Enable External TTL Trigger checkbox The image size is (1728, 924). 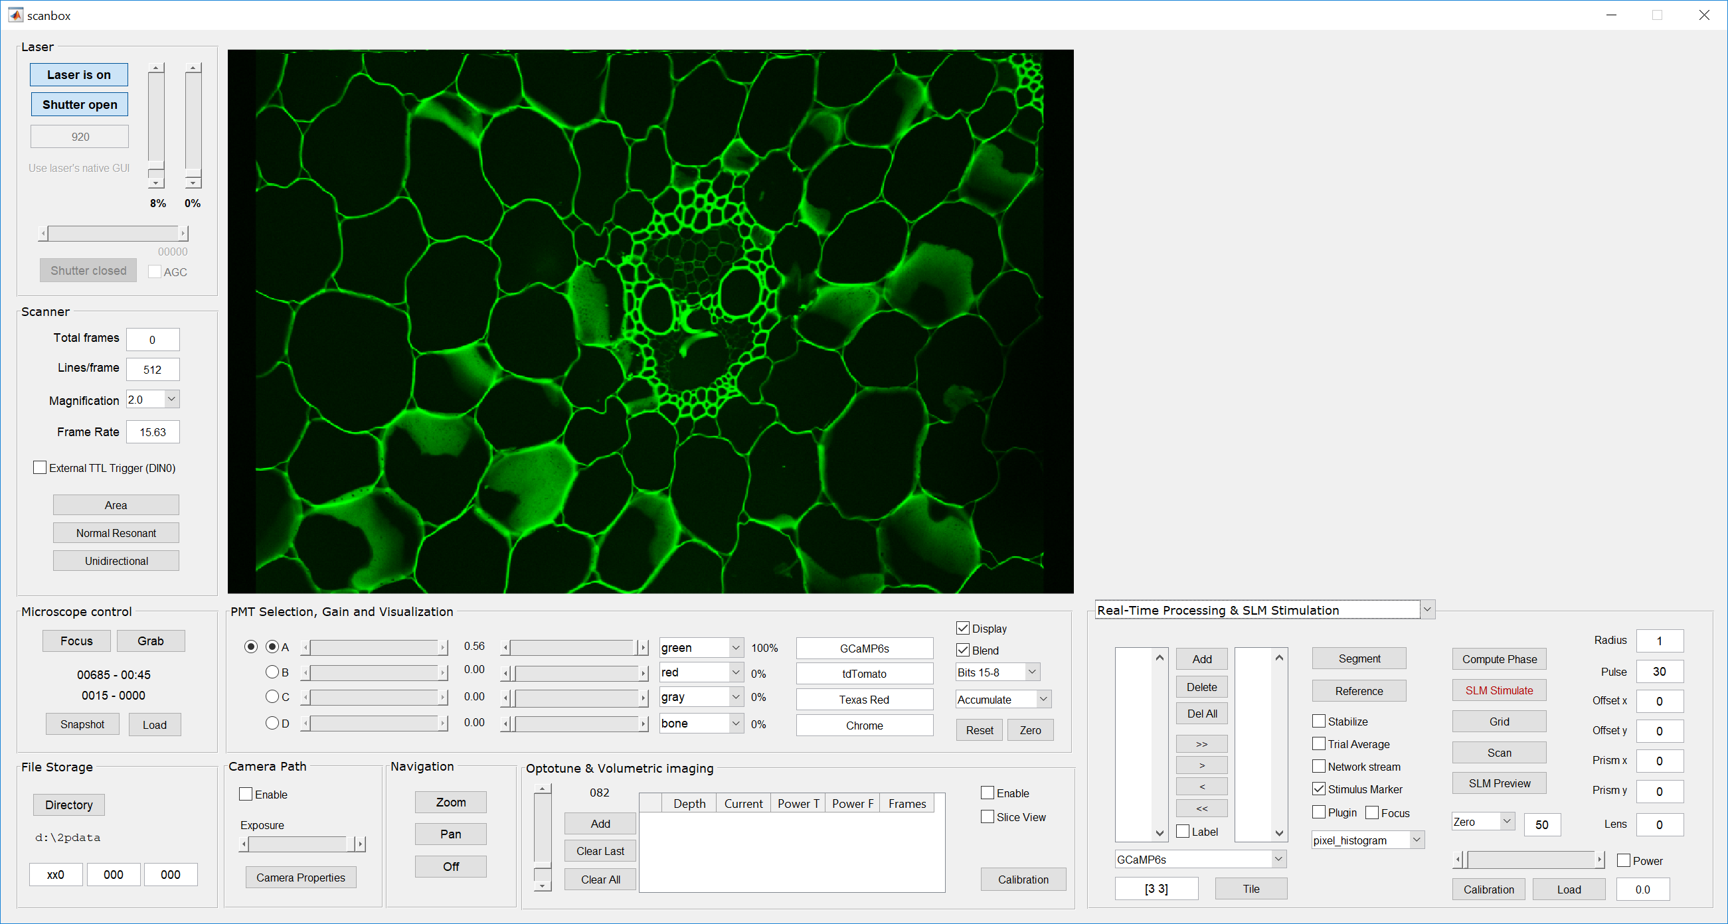41,468
